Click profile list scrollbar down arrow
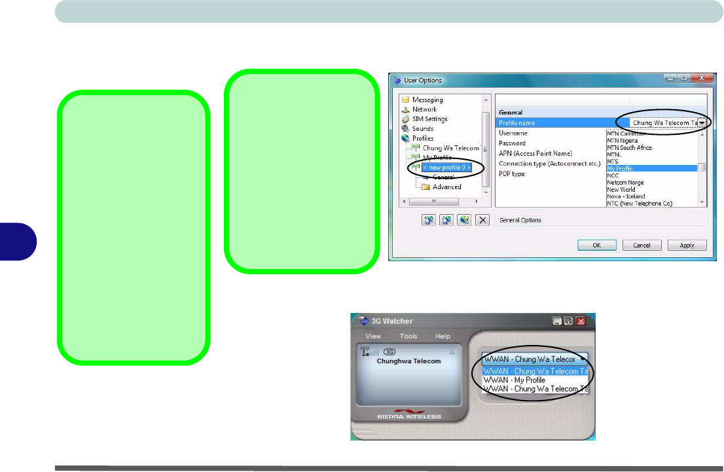Viewport: 724px width, 472px height. [x=702, y=202]
